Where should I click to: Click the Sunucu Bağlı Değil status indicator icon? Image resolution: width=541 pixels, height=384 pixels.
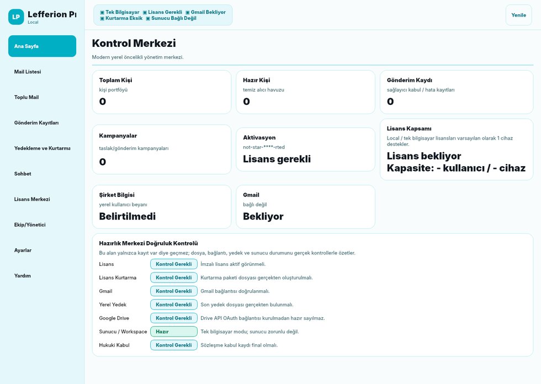click(x=148, y=19)
